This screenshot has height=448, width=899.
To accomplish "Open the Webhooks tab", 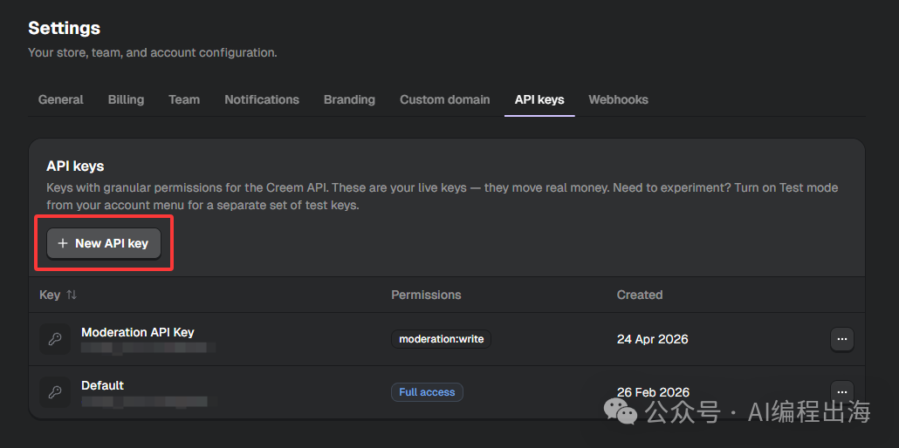I will 619,99.
